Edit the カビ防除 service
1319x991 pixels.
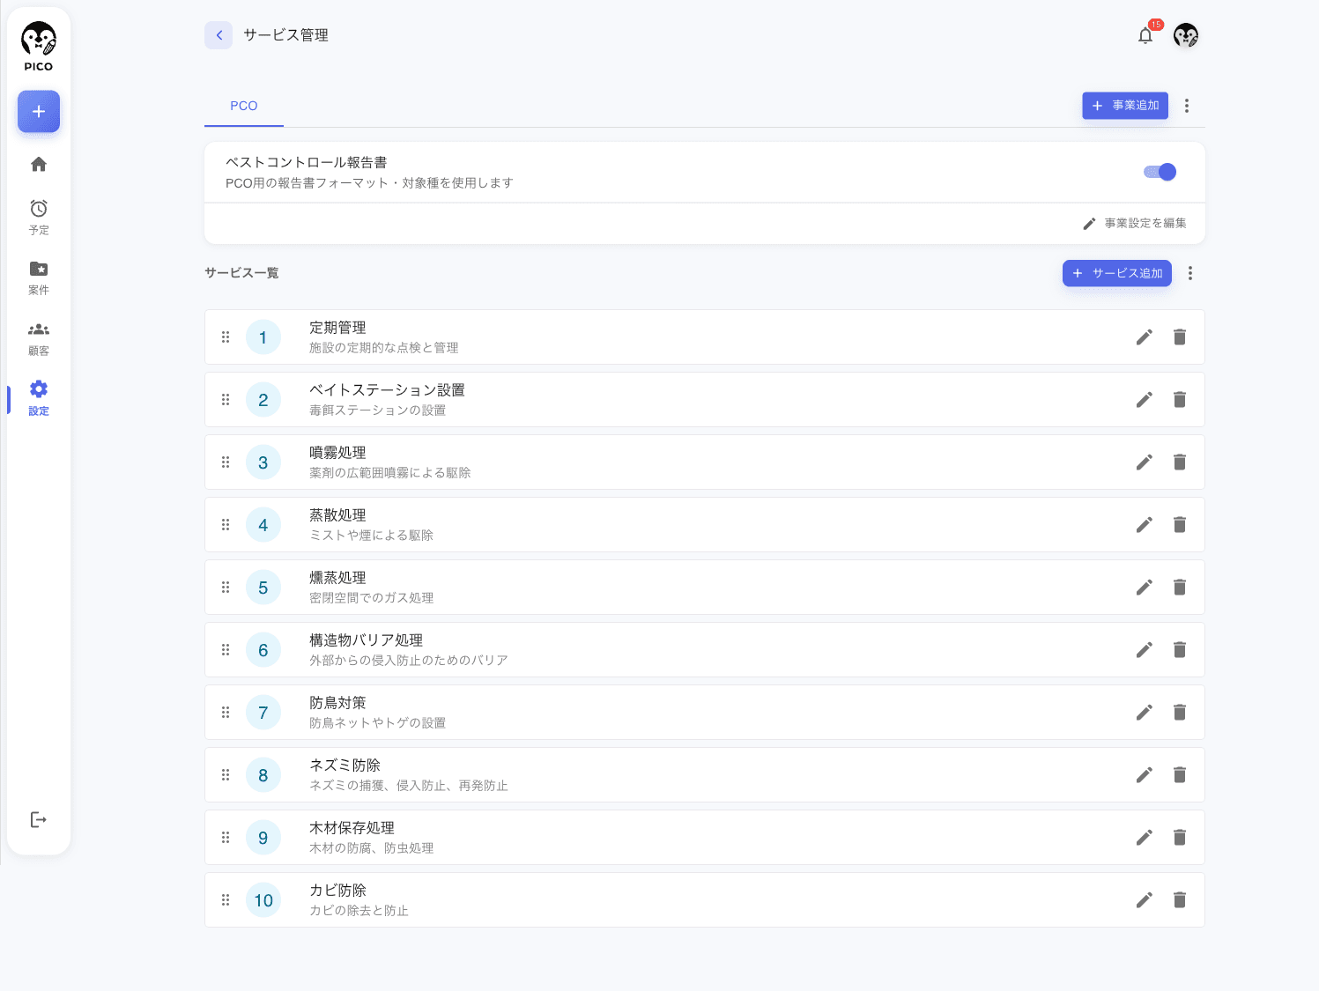click(1145, 900)
